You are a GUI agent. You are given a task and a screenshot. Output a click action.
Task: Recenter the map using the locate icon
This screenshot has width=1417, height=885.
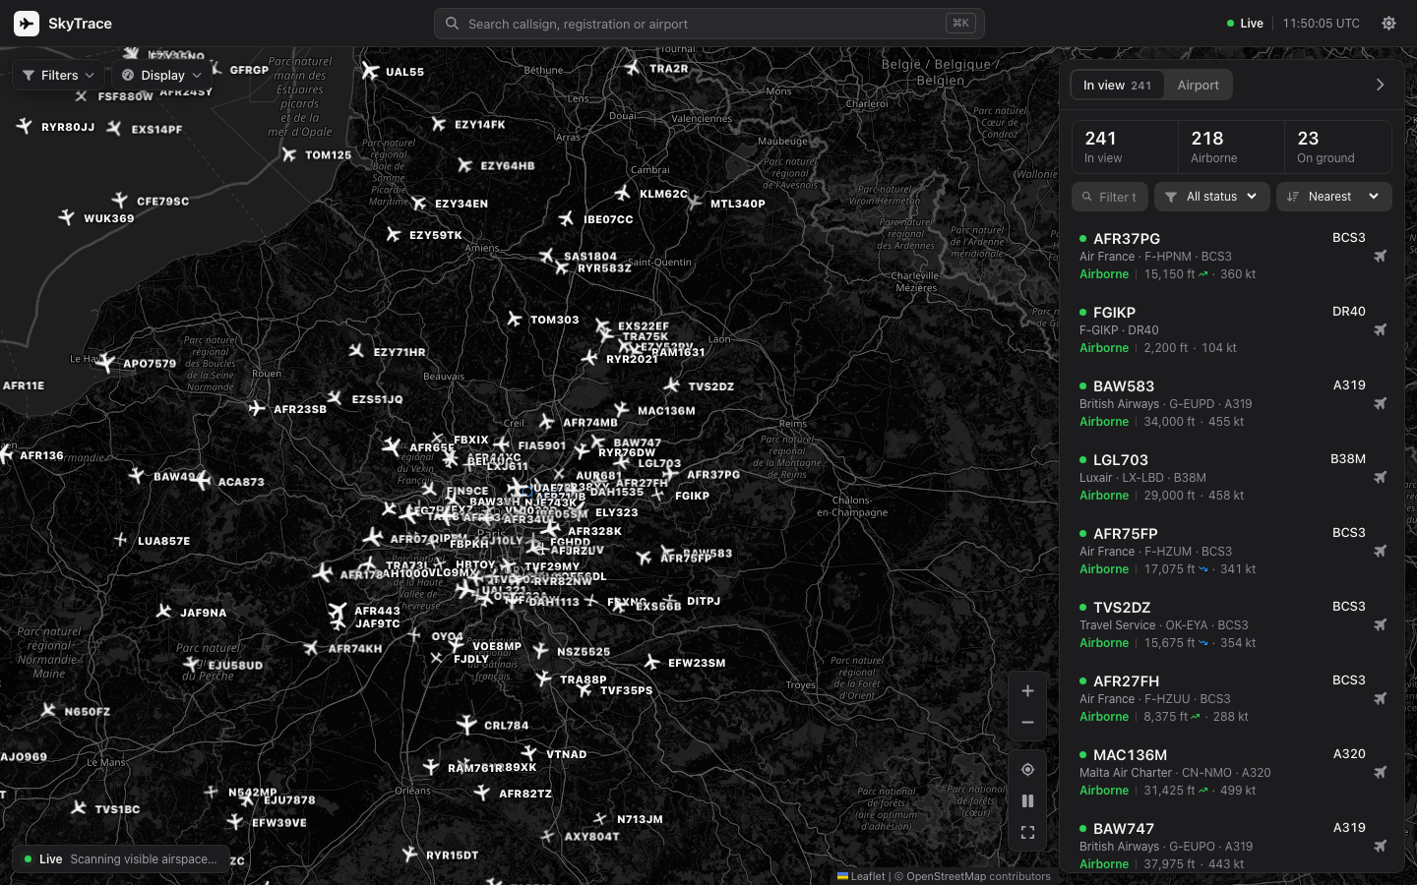point(1027,770)
